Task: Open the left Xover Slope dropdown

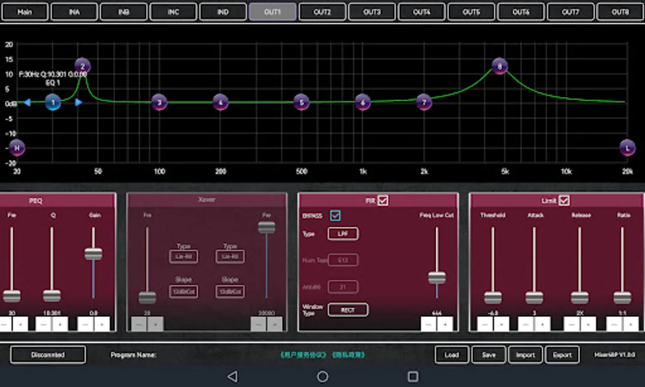Action: pos(183,292)
